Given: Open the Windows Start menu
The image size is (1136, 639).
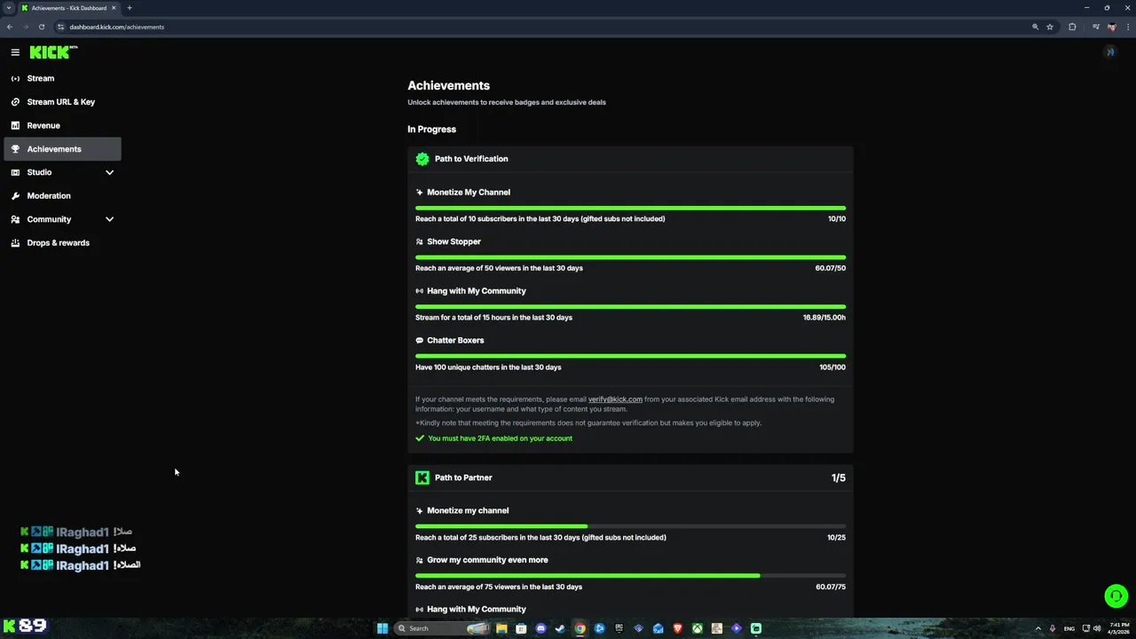Looking at the screenshot, I should [x=383, y=628].
